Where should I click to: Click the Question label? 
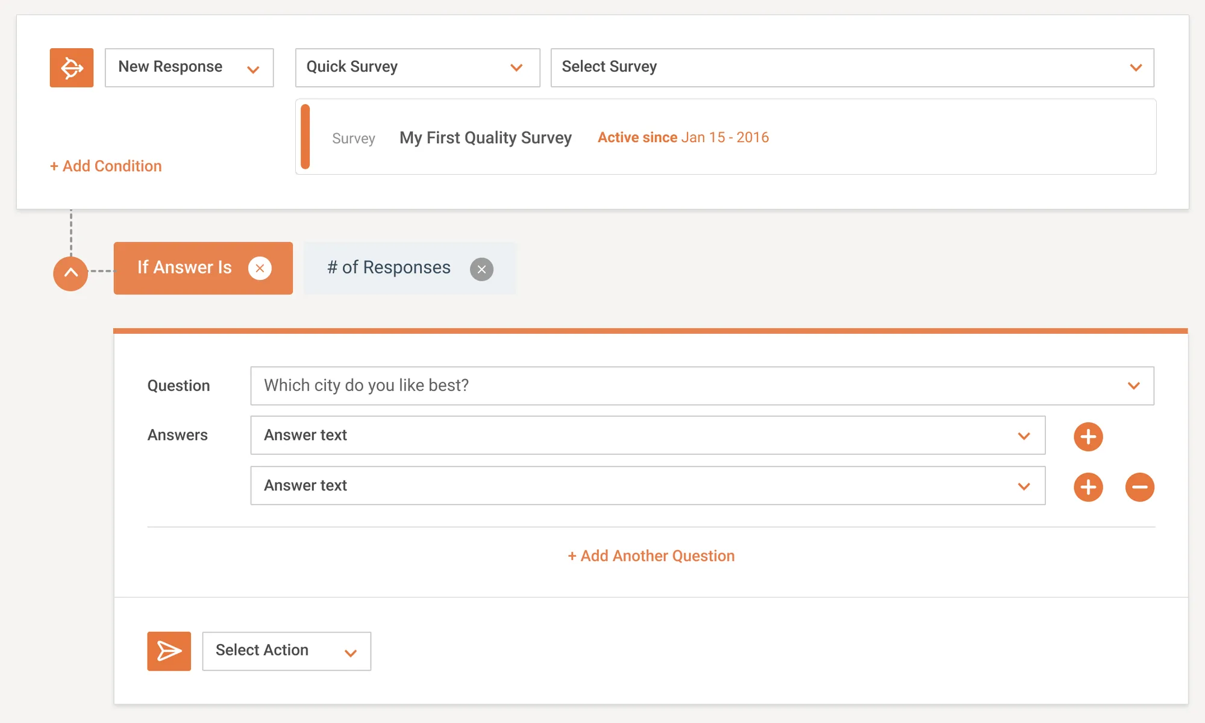pyautogui.click(x=179, y=386)
